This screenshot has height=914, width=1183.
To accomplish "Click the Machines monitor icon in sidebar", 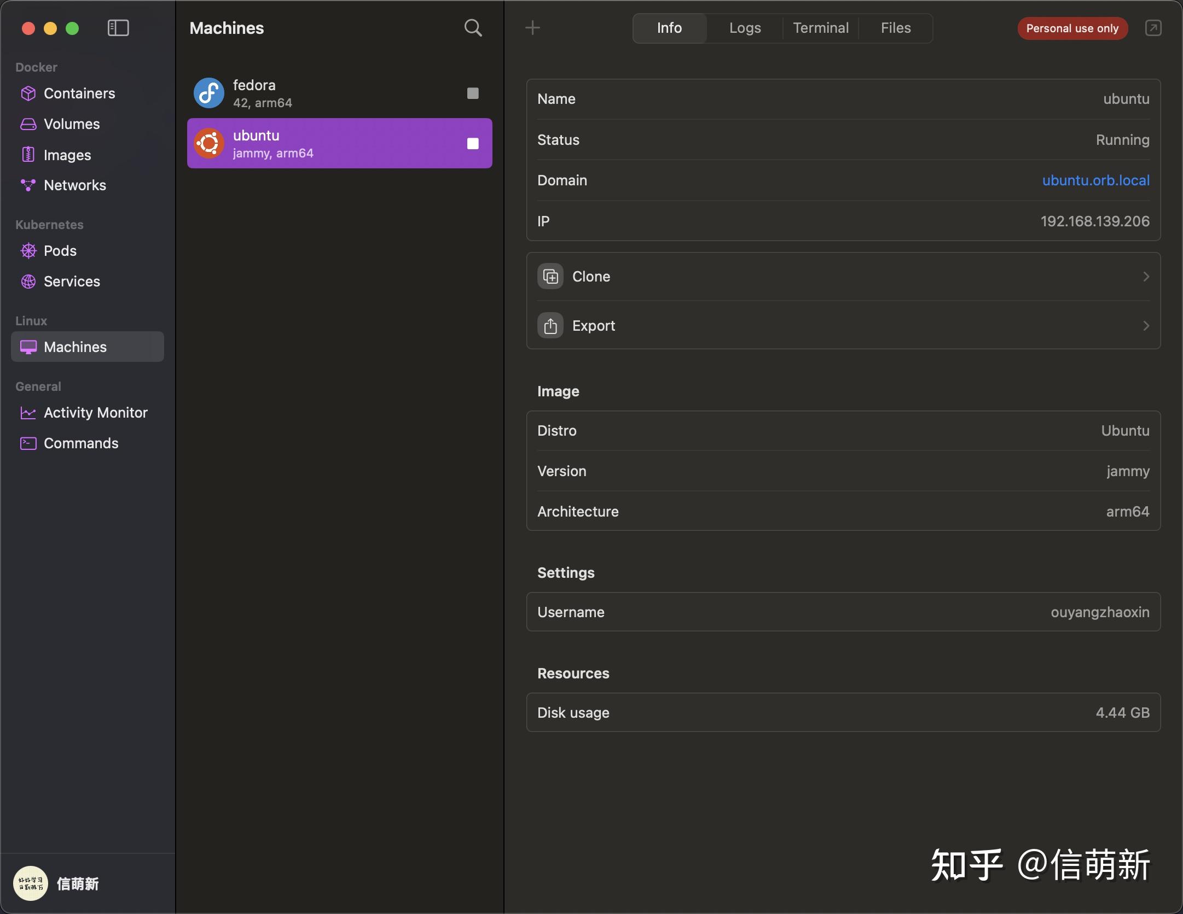I will (28, 347).
